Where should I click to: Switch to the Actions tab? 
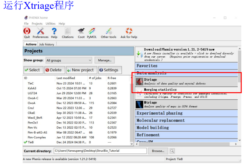pos(31,44)
